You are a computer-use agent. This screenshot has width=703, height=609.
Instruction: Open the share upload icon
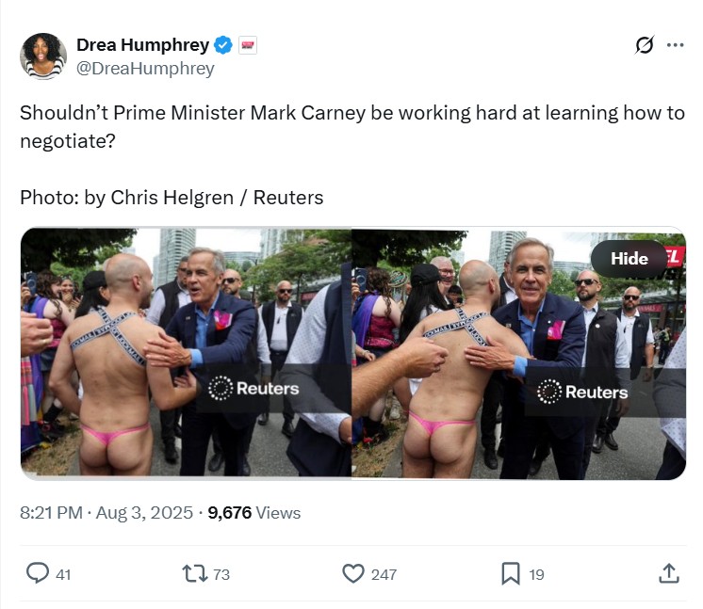tap(669, 573)
